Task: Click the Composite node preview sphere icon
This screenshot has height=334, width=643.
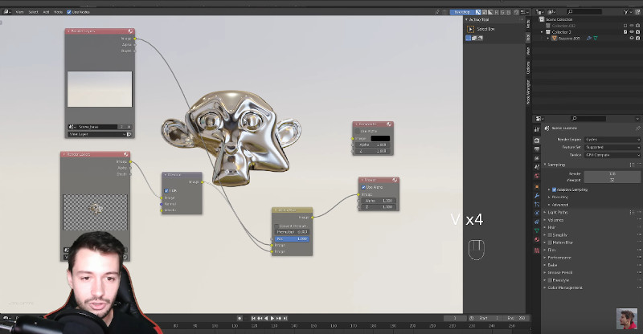Action: (x=389, y=124)
